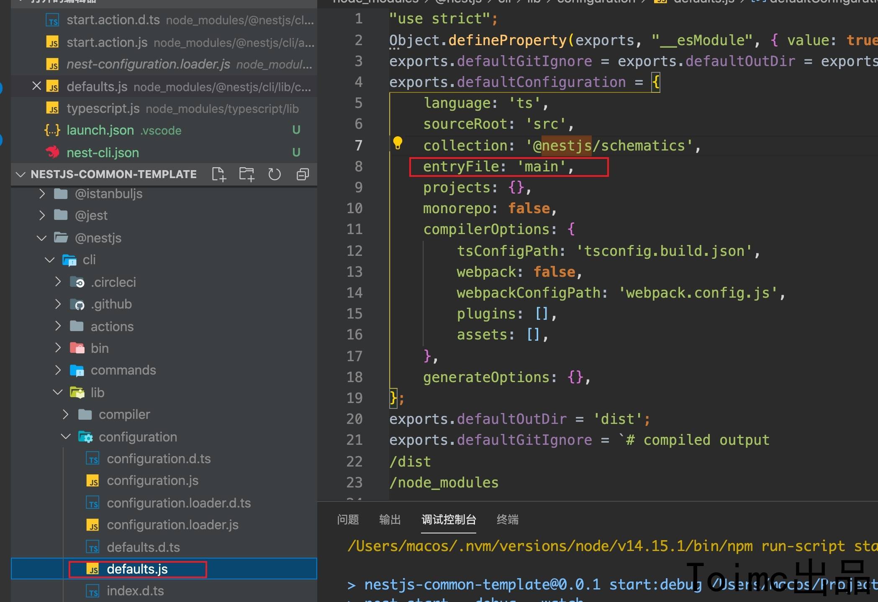Click 'tsconfig.build.json' string on line 12
This screenshot has height=602, width=878.
(x=664, y=251)
